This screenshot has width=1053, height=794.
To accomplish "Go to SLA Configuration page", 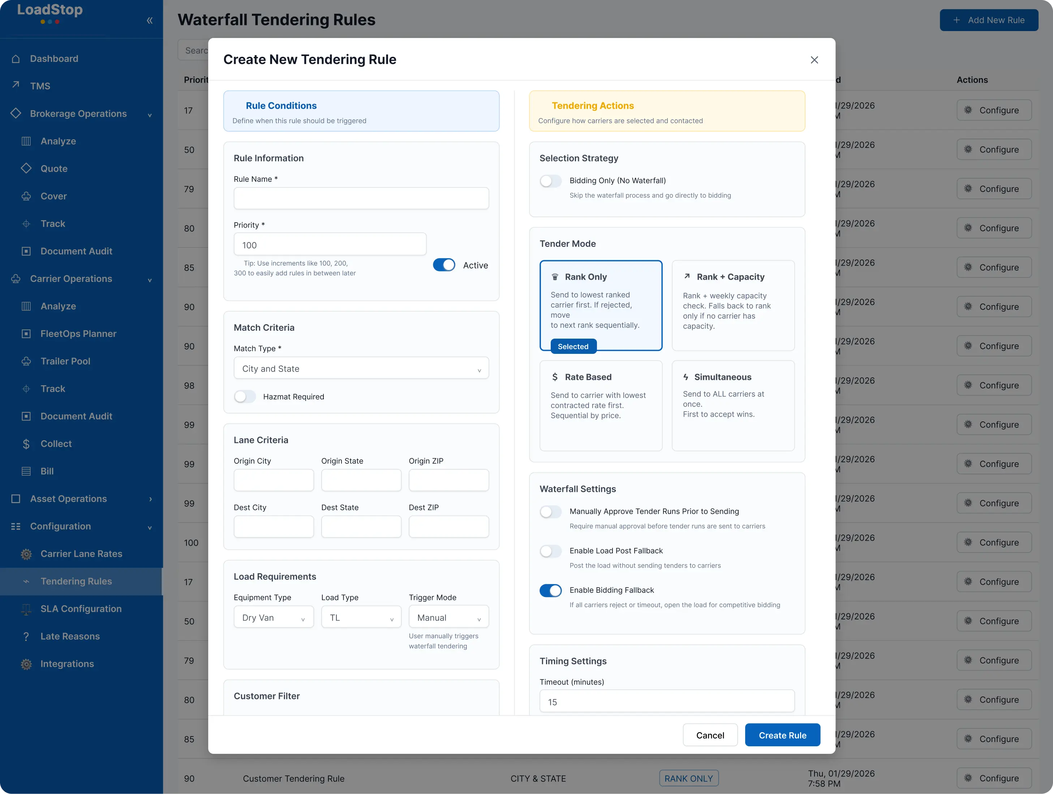I will [x=81, y=609].
